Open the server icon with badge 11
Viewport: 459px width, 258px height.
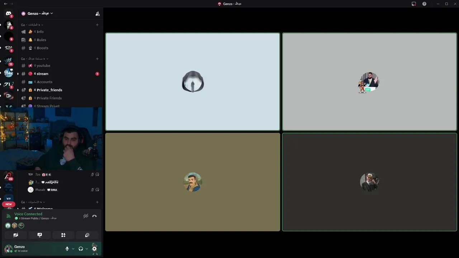[x=9, y=61]
